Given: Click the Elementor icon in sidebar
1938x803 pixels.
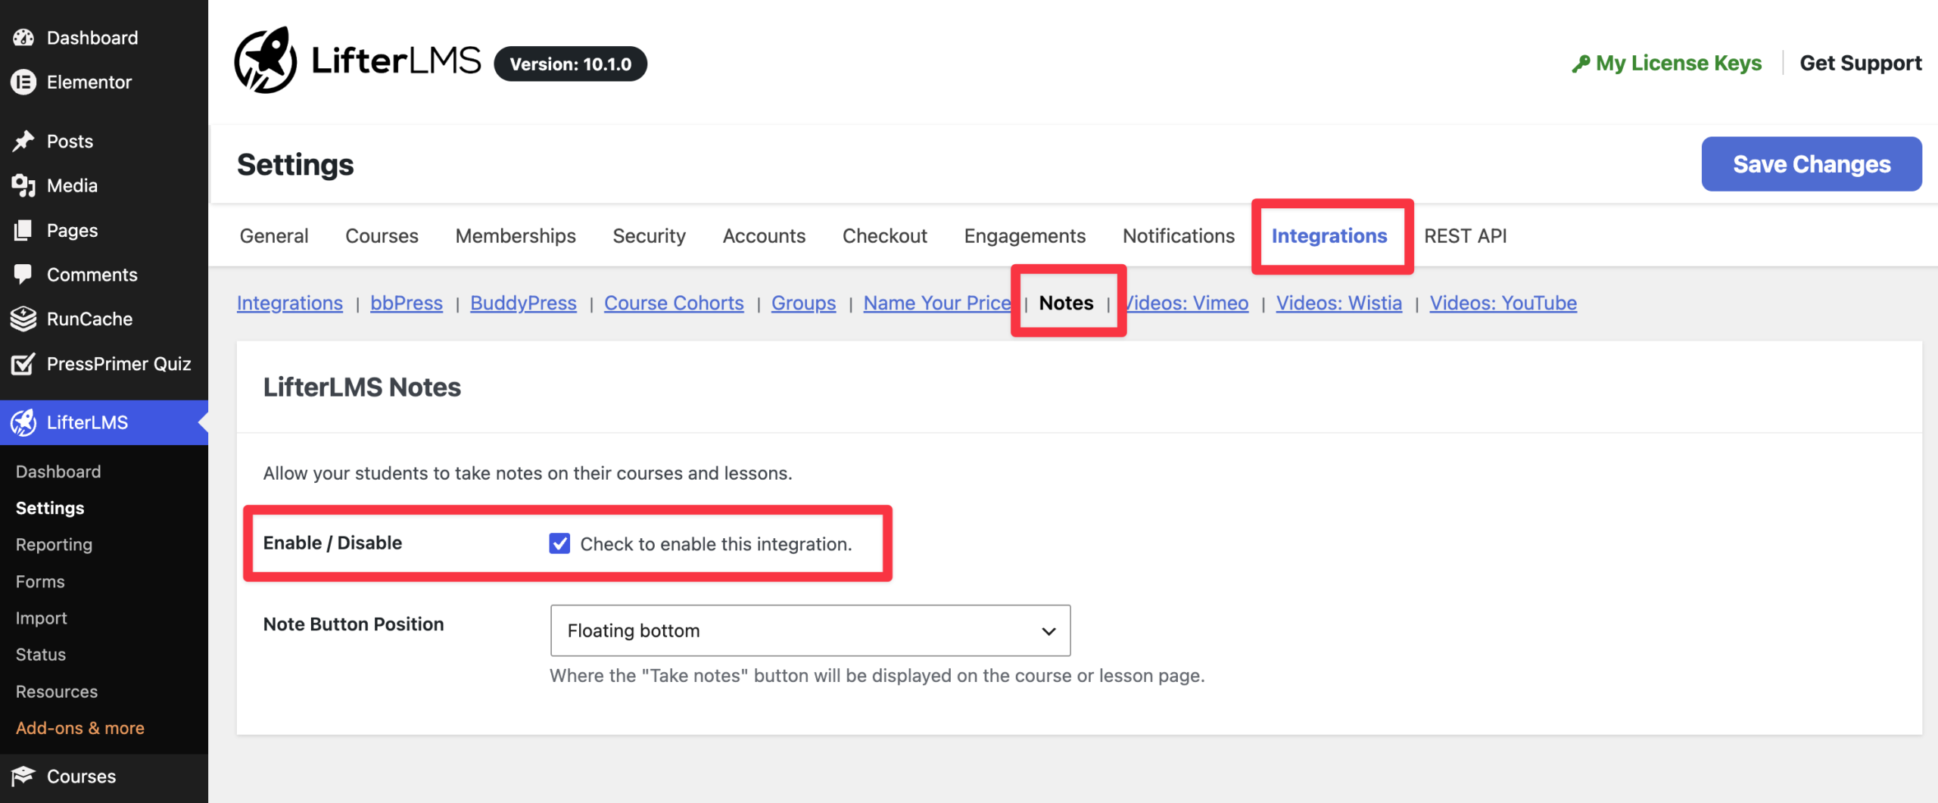Looking at the screenshot, I should pos(23,82).
